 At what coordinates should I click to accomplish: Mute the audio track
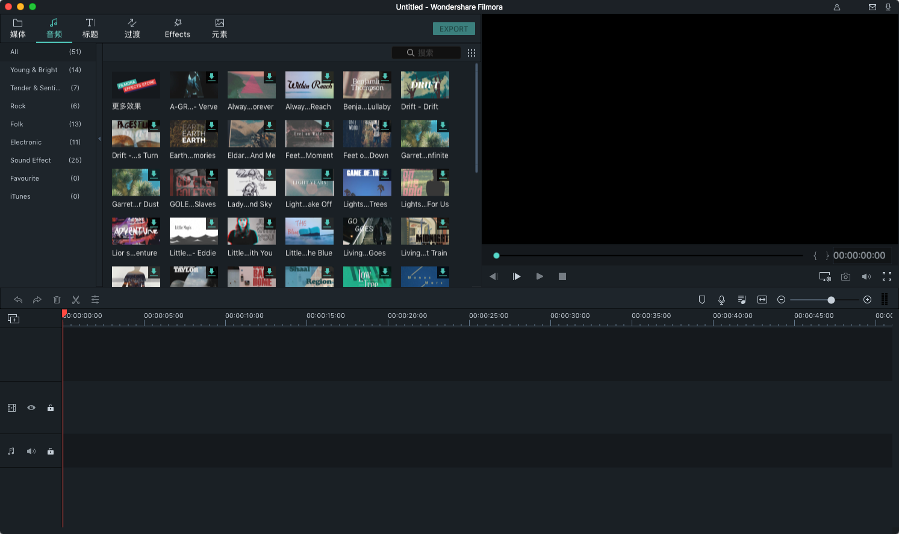(x=31, y=451)
